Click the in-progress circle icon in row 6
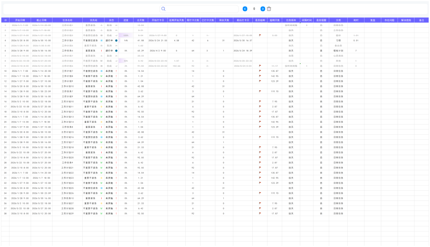This screenshot has height=247, width=430. pyautogui.click(x=116, y=51)
